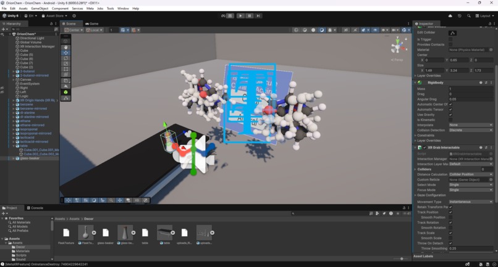
Task: Collapse the table object in Hierarchy
Action: (x=14, y=146)
